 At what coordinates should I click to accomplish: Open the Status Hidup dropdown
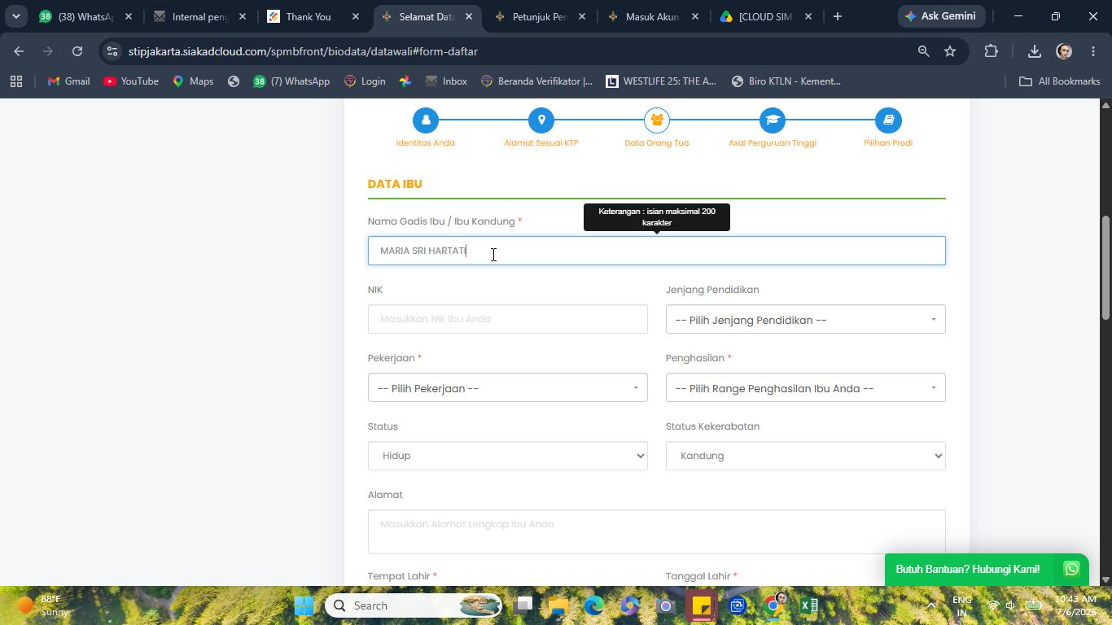(x=507, y=456)
